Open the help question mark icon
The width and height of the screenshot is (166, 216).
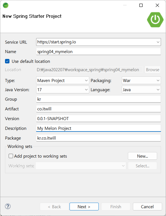pos(8,206)
